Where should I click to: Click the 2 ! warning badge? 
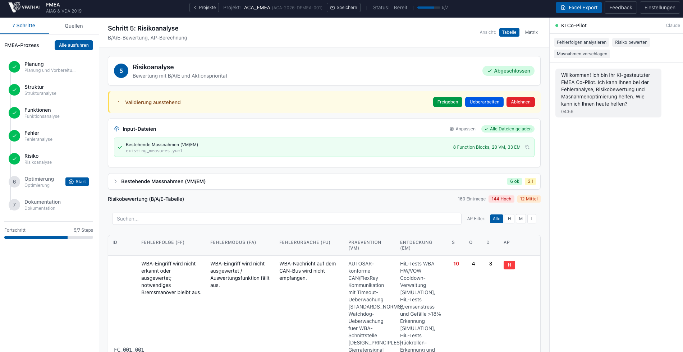click(530, 181)
